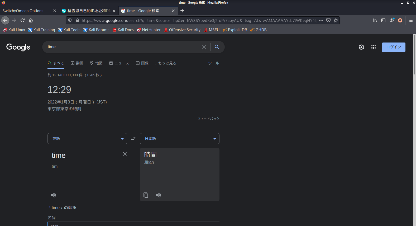Open page actions three-dot menu in URL bar
Image resolution: width=416 pixels, height=226 pixels.
321,20
